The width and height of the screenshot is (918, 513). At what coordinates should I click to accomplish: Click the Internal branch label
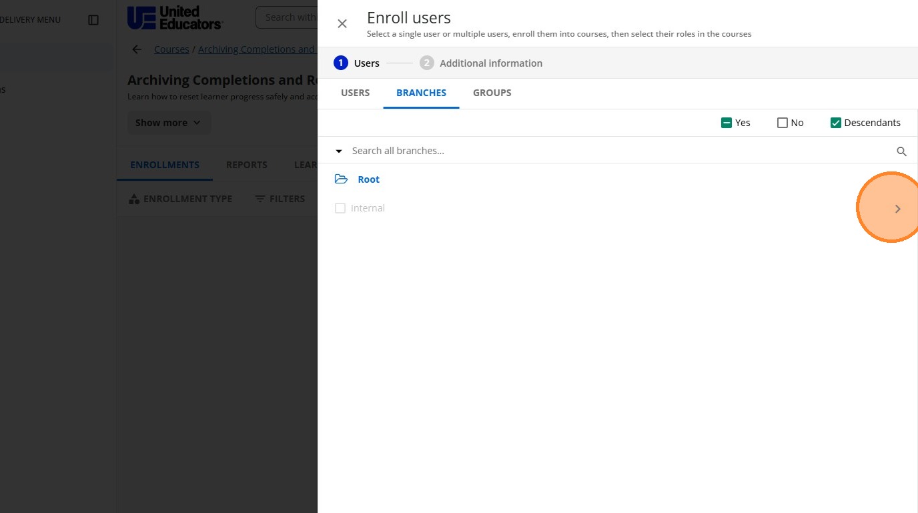[368, 208]
